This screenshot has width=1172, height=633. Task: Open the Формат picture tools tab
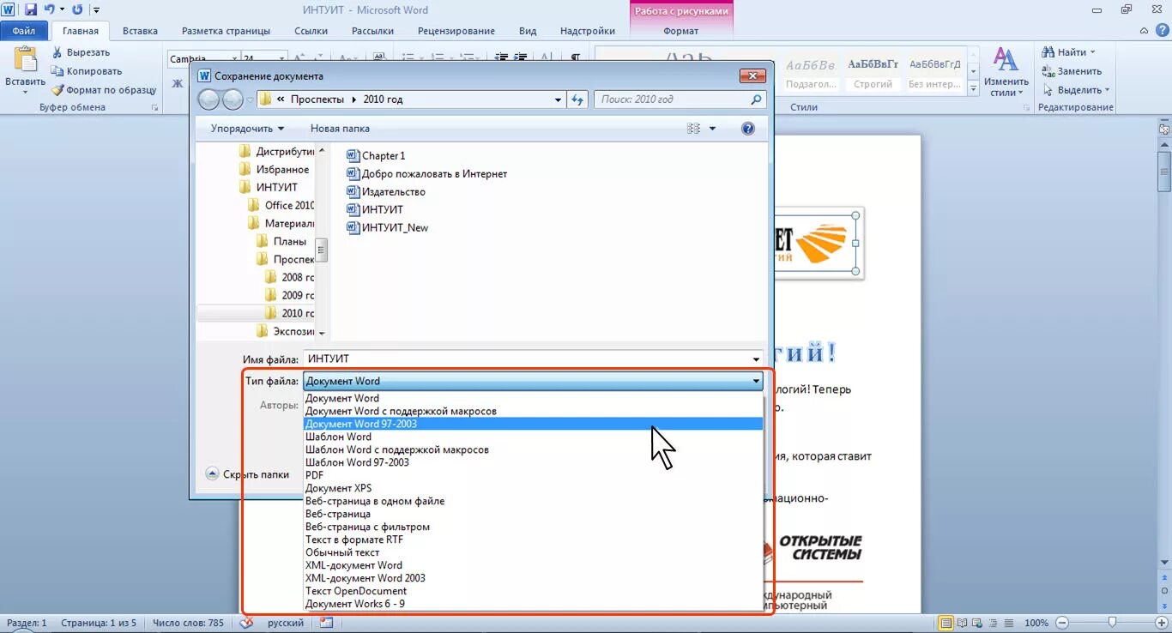(x=681, y=31)
